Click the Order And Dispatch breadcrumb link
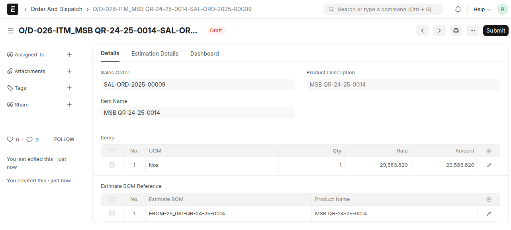Image resolution: width=511 pixels, height=230 pixels. coord(57,9)
